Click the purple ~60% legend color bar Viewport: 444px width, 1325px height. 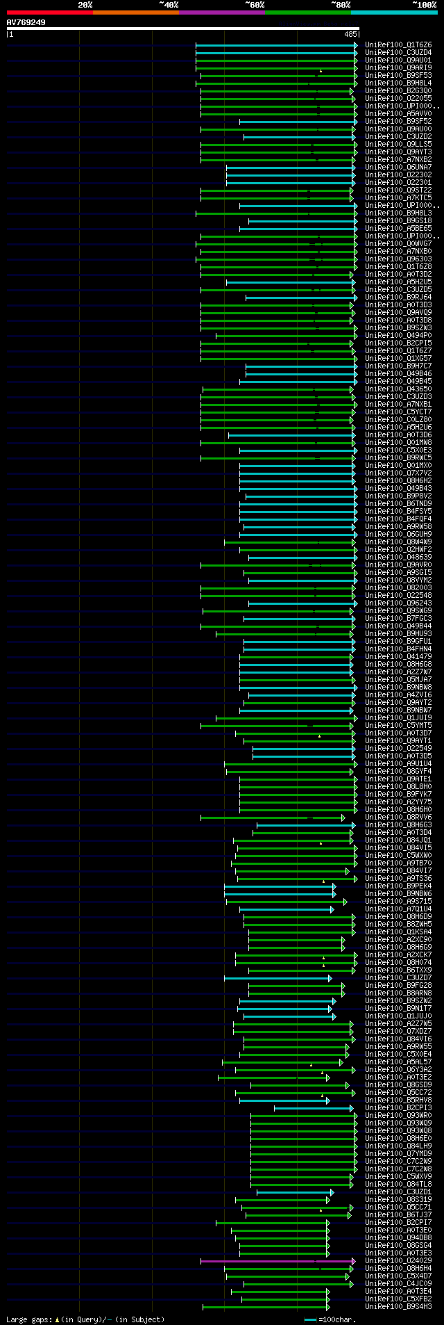pyautogui.click(x=221, y=13)
